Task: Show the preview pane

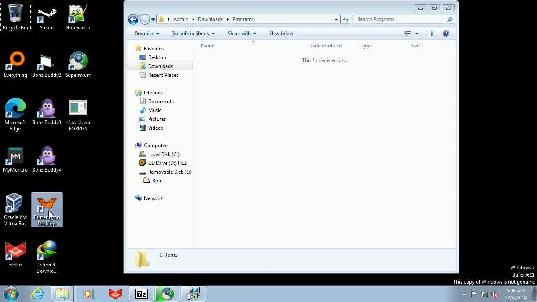Action: click(431, 34)
